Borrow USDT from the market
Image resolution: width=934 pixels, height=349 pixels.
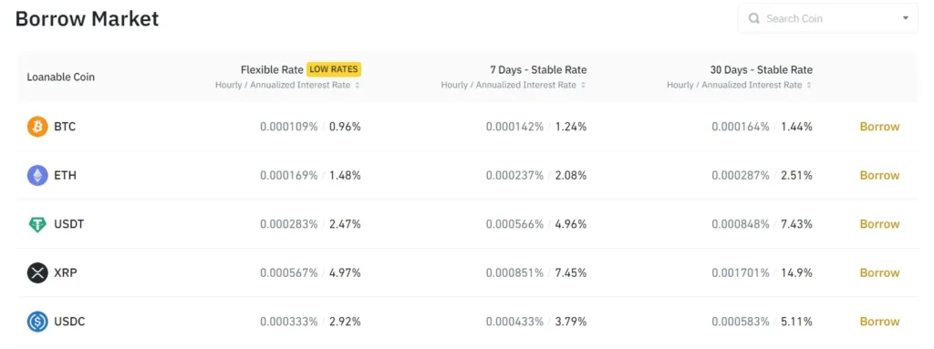click(x=879, y=224)
